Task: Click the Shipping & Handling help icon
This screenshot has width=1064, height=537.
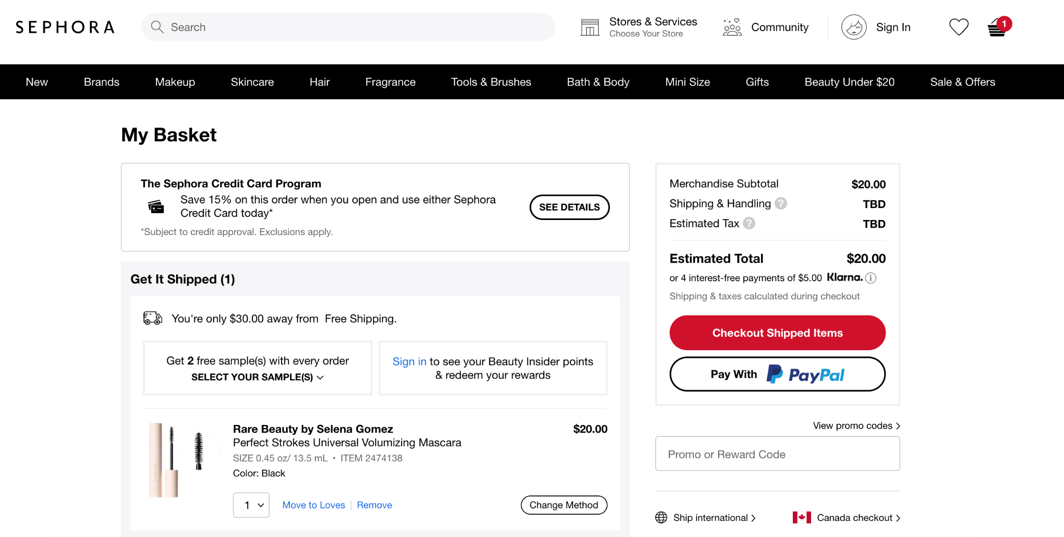Action: (781, 203)
